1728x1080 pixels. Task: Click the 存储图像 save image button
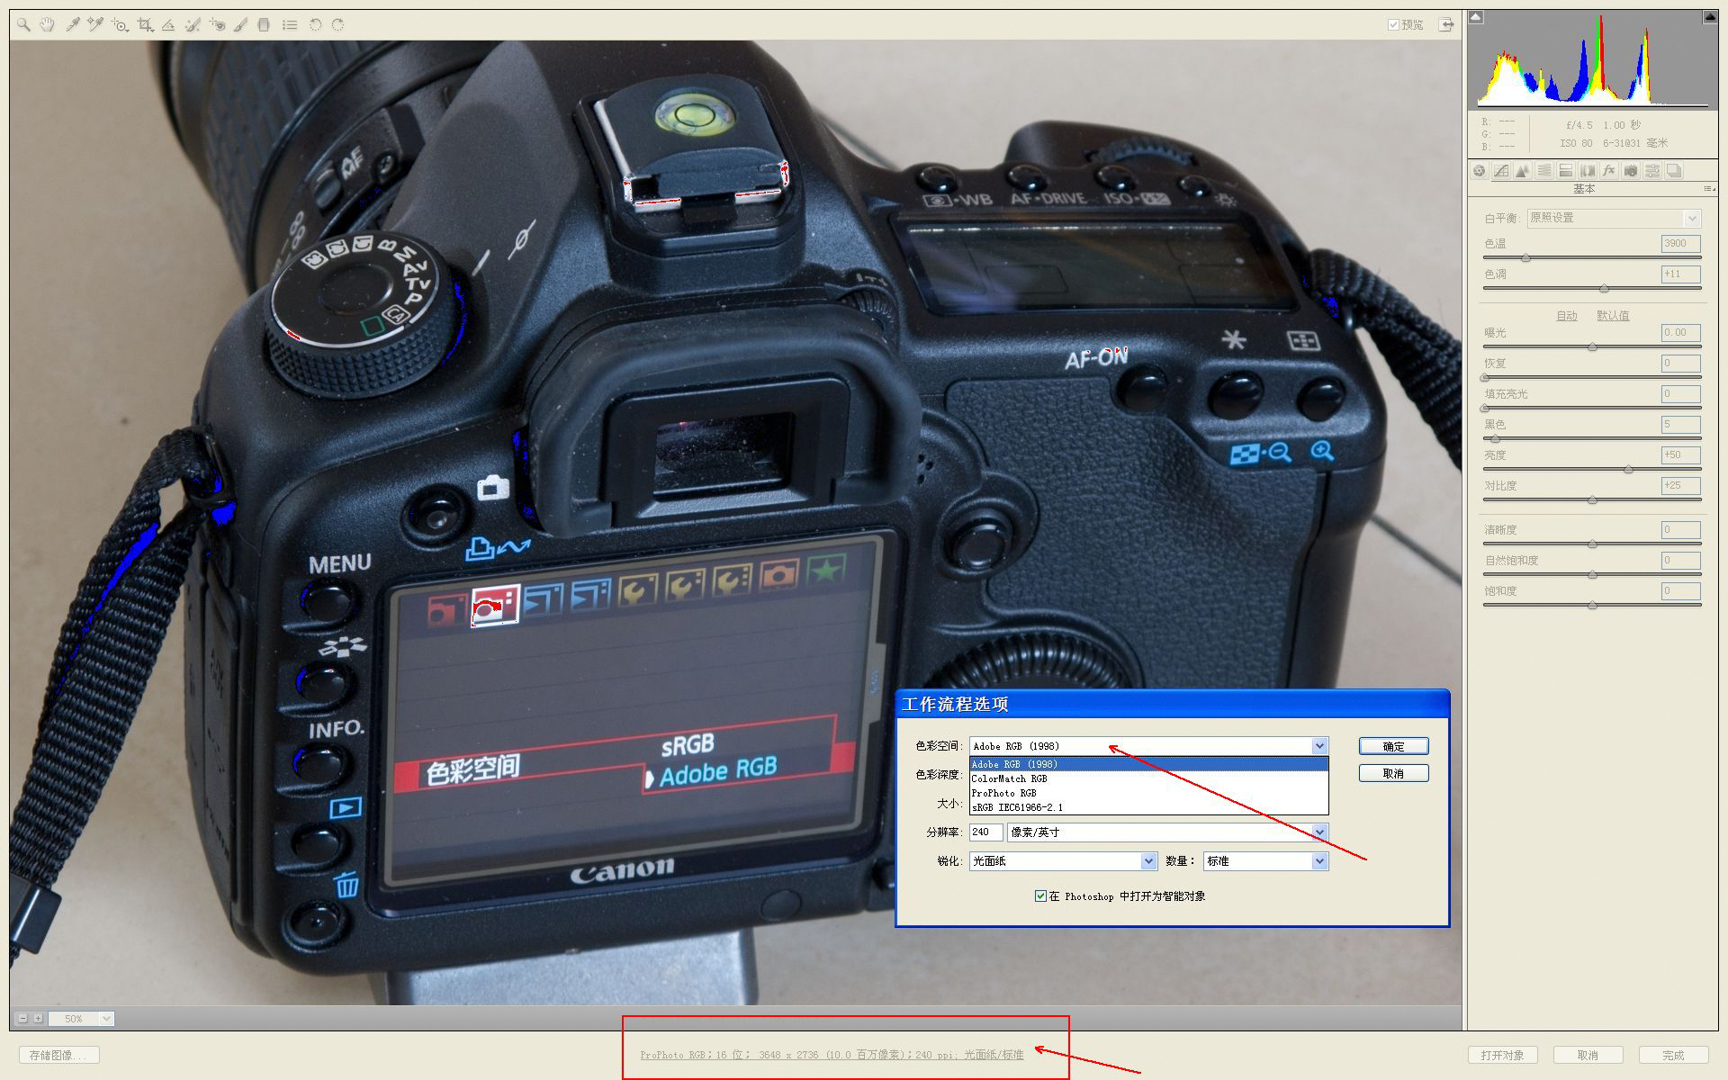pyautogui.click(x=58, y=1055)
